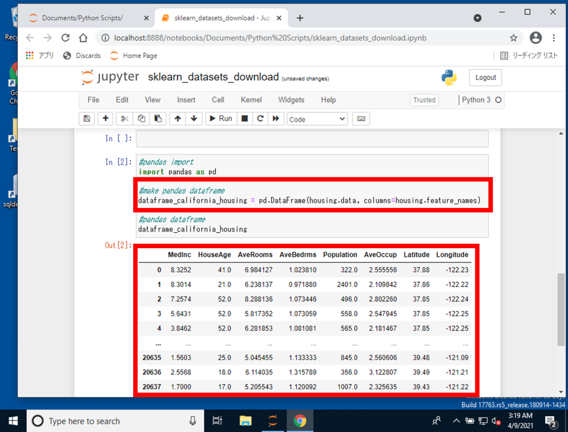Open the Help menu
Image resolution: width=568 pixels, height=432 pixels.
click(x=328, y=100)
